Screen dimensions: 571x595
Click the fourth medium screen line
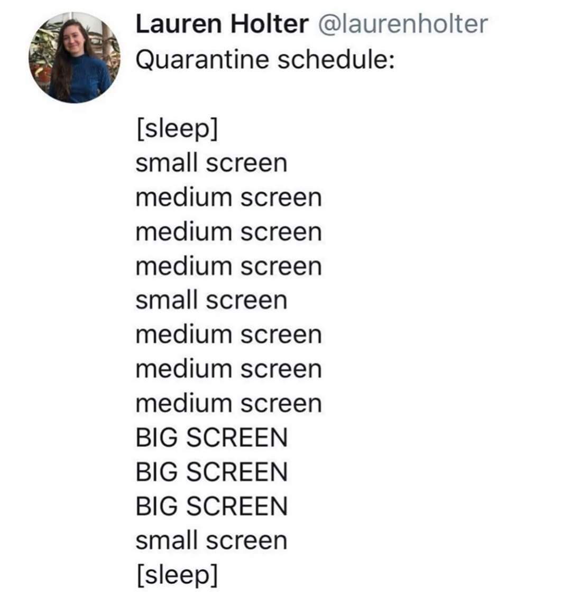(x=229, y=334)
